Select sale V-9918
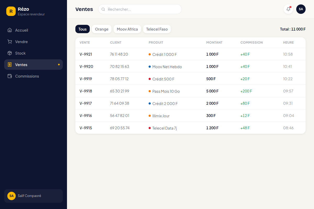This screenshot has height=209, width=314. click(190, 91)
